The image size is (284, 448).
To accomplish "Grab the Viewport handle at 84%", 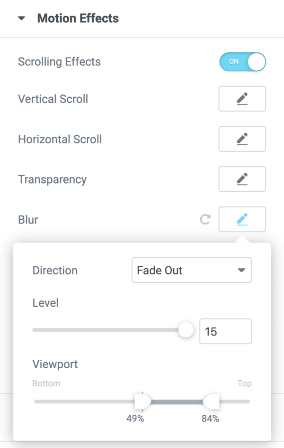I will (212, 401).
